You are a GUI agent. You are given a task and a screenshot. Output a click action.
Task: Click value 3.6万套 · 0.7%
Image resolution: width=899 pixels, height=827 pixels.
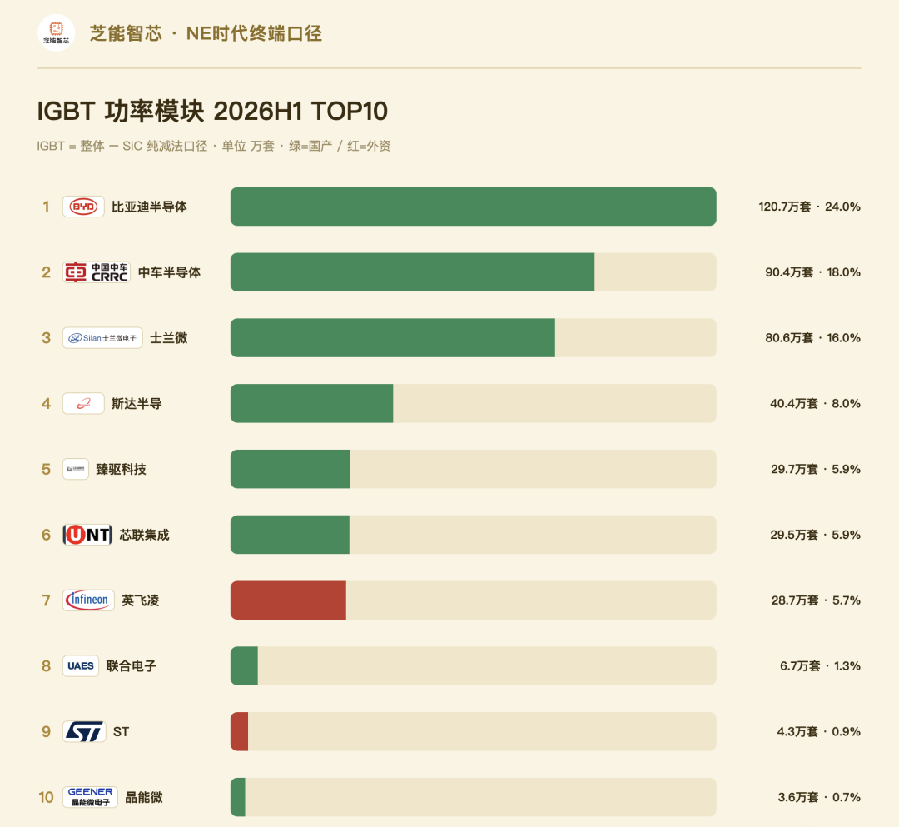(819, 797)
